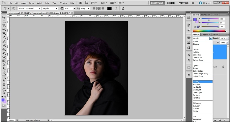Launch Bridge from the application bar

tap(81, 3)
